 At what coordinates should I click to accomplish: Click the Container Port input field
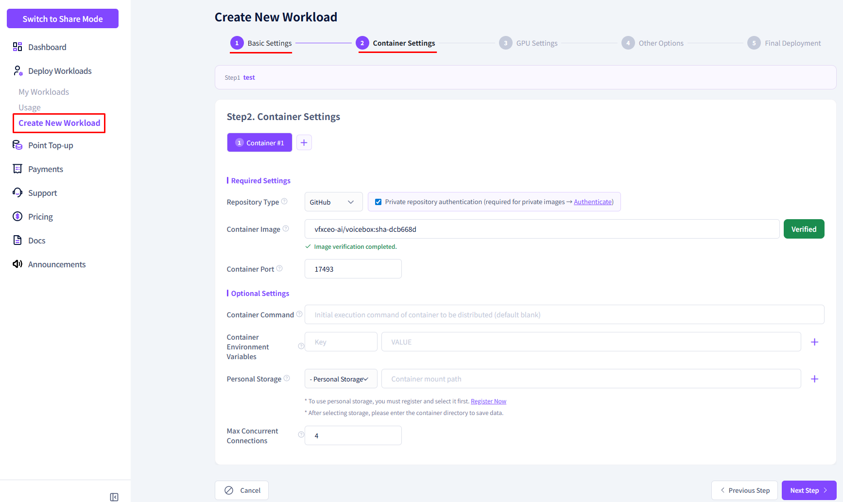pyautogui.click(x=353, y=269)
